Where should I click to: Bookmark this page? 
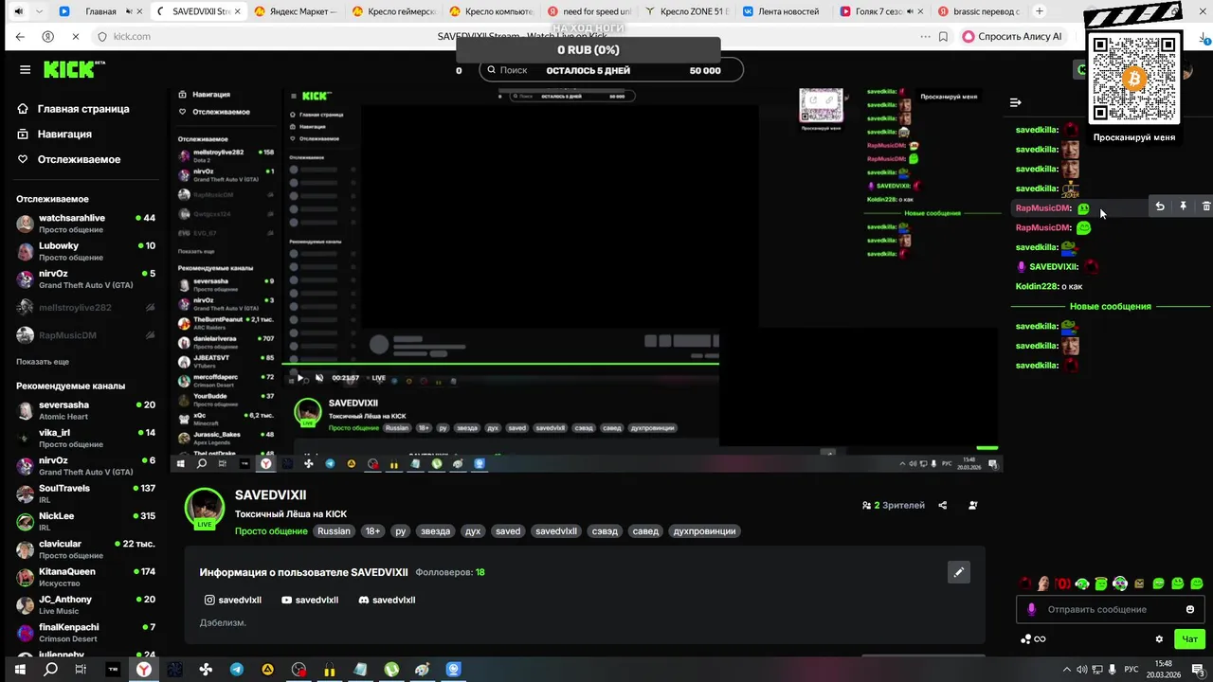tap(943, 36)
